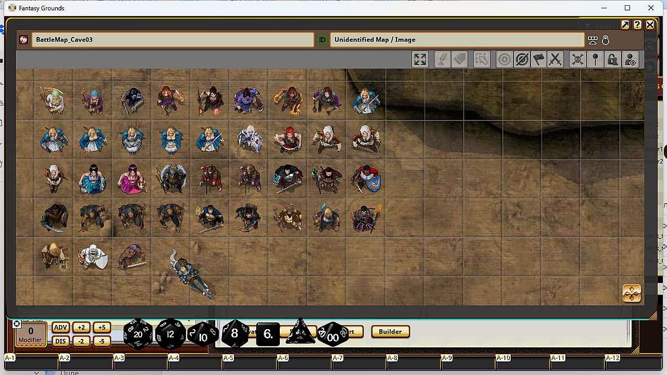Minimize the Fantasy Grounds window

[x=604, y=8]
